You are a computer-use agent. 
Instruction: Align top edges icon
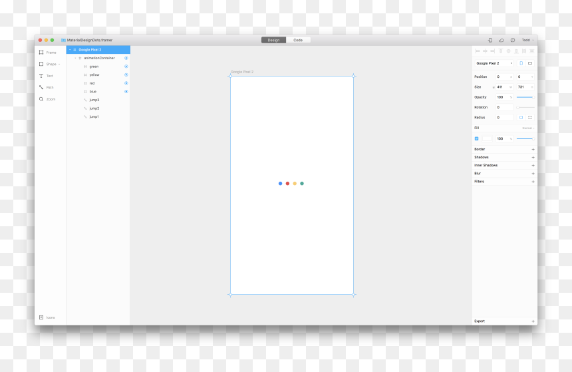tap(501, 51)
